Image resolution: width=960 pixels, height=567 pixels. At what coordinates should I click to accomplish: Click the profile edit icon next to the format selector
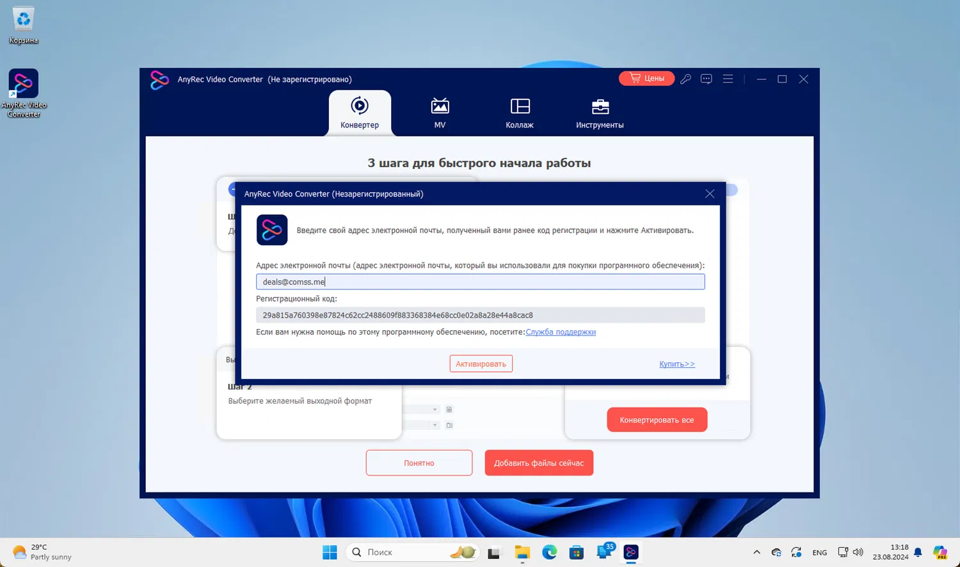(x=449, y=410)
